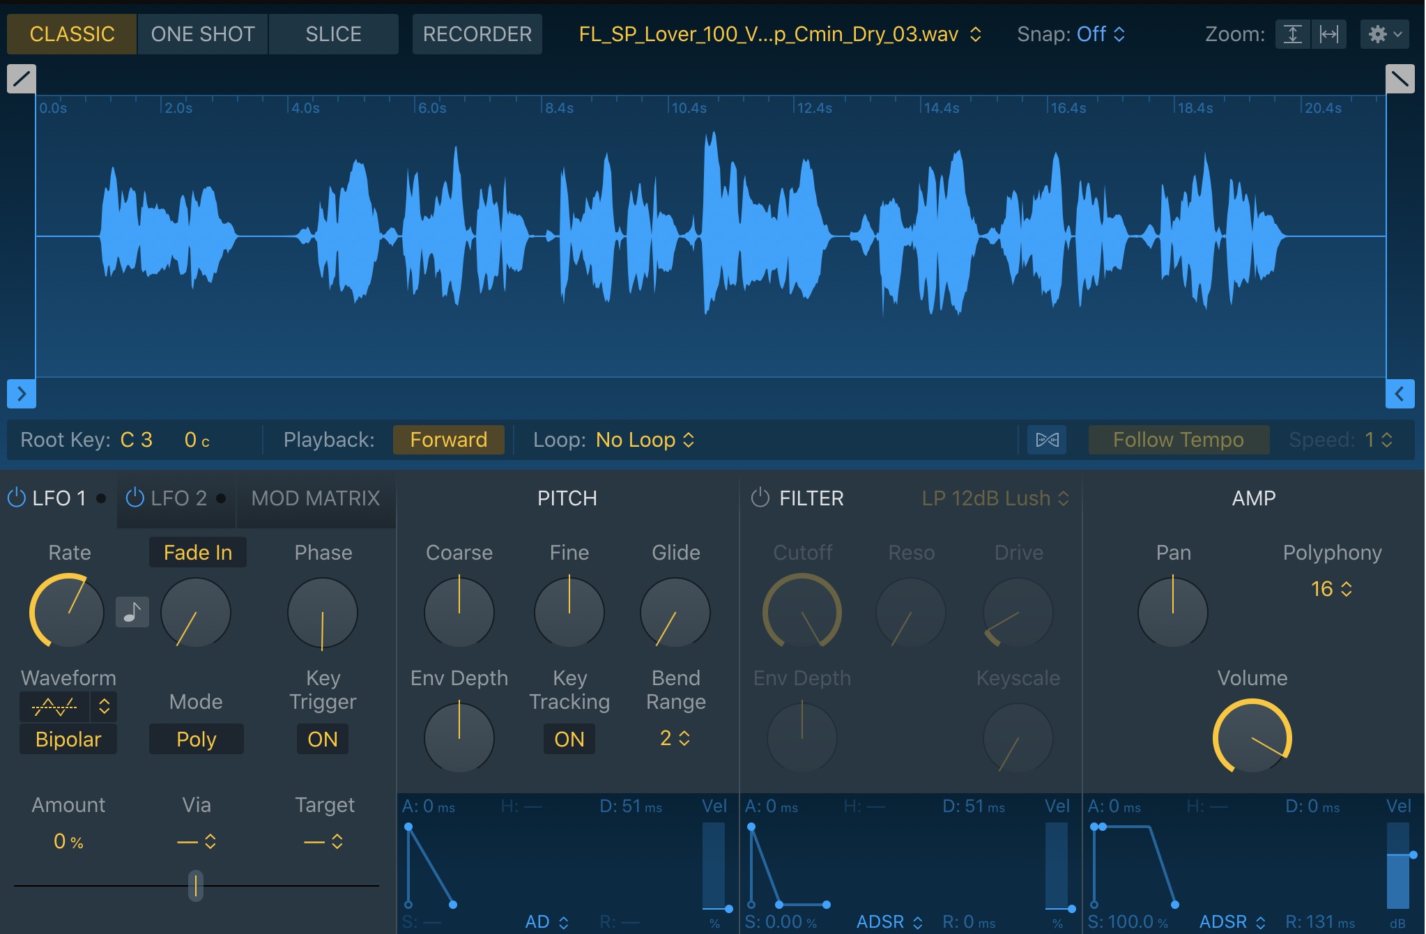Switch to CLASSIC mode tab
Screen dimensions: 1426x934
(x=72, y=34)
